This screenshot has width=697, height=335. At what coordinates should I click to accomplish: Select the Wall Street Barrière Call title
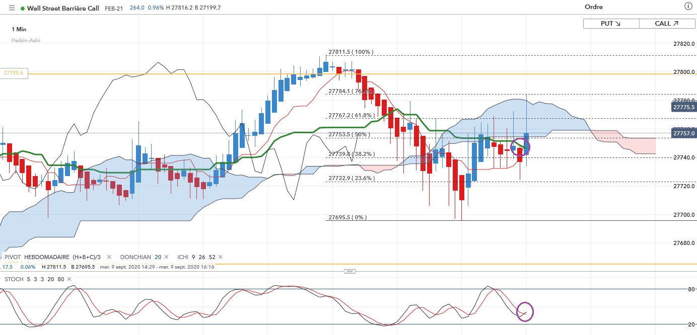(63, 8)
